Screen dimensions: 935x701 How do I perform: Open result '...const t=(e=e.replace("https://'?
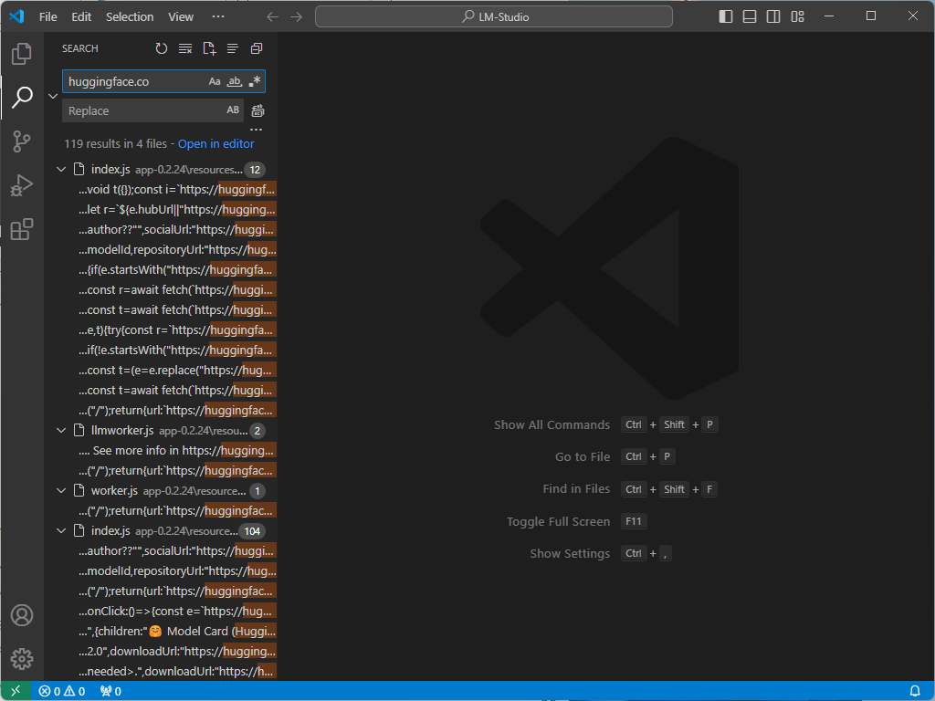[177, 371]
